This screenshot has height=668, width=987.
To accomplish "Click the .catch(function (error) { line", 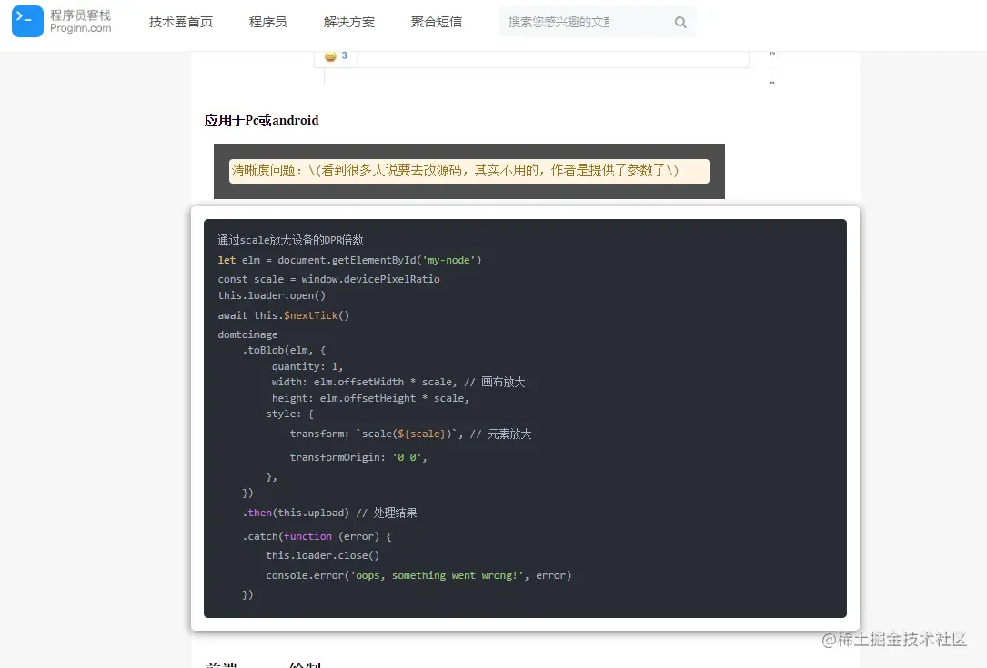I will [x=317, y=536].
